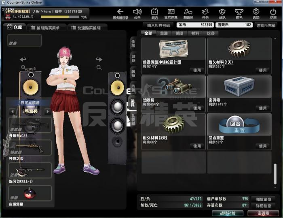Select melee weapon slot 旋风 (SKULL-9)
This screenshot has height=218, width=283.
[30, 170]
